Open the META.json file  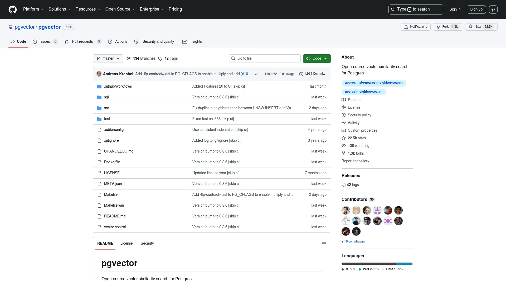coord(113,184)
